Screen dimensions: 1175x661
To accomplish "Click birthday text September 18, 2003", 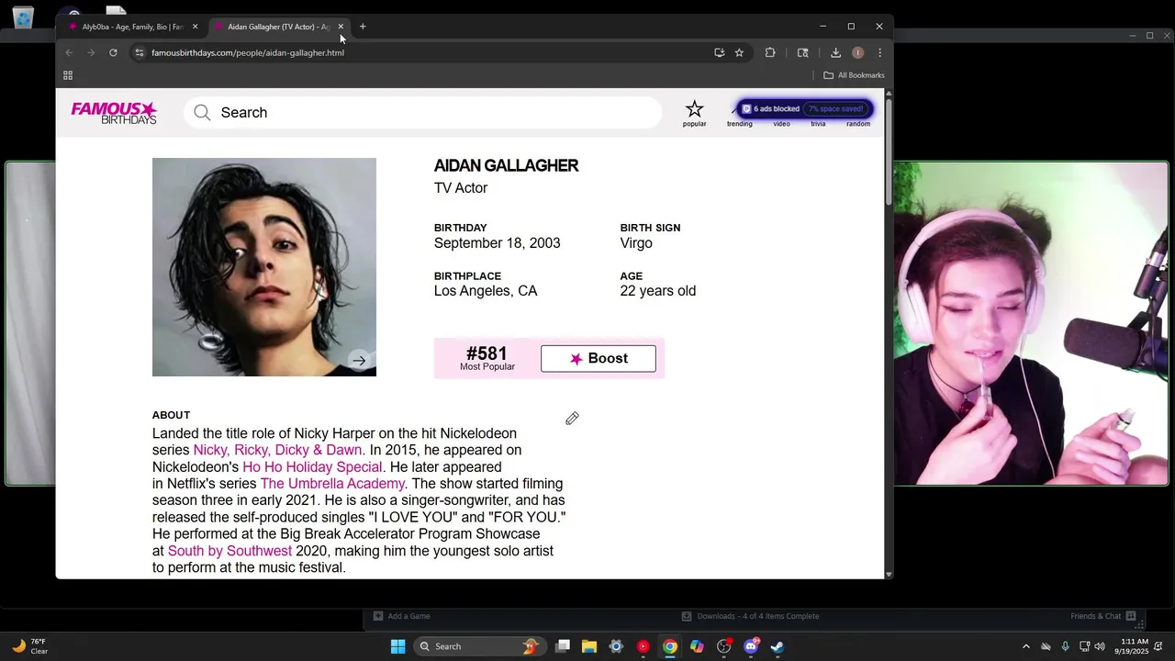I will coord(497,243).
